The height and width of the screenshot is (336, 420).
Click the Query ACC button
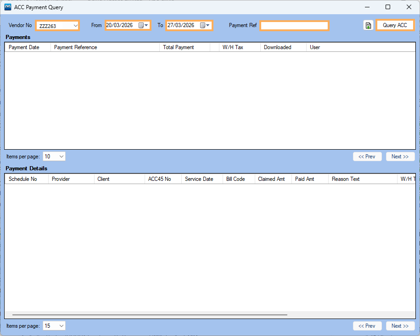(x=395, y=25)
